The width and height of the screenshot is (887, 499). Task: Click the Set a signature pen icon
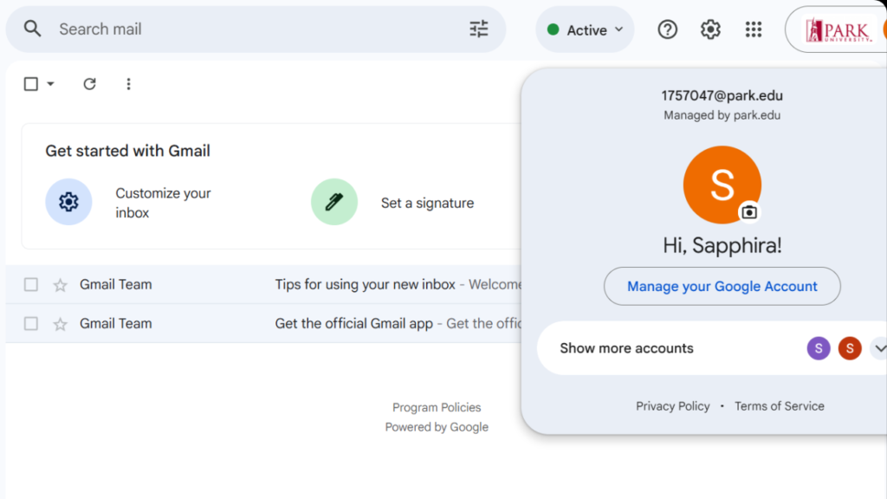click(333, 202)
